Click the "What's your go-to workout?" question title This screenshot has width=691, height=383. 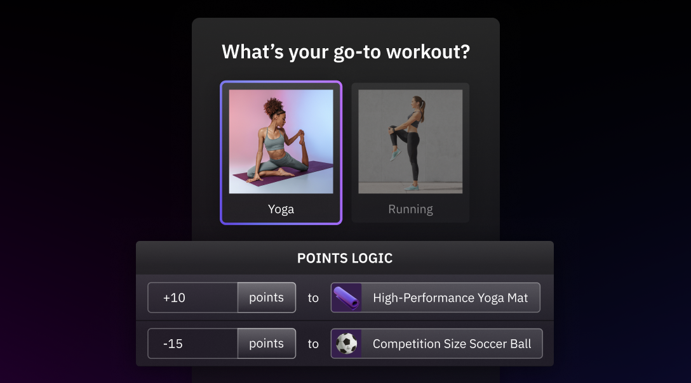(x=346, y=52)
